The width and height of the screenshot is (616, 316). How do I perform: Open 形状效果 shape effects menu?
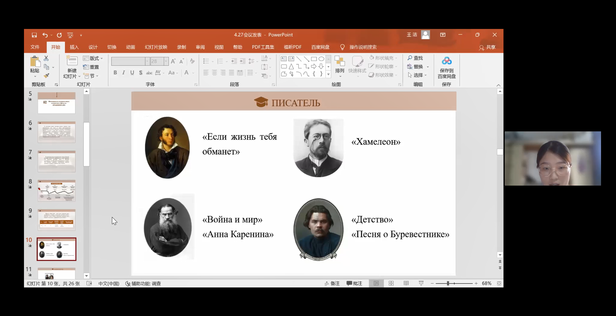pos(383,75)
